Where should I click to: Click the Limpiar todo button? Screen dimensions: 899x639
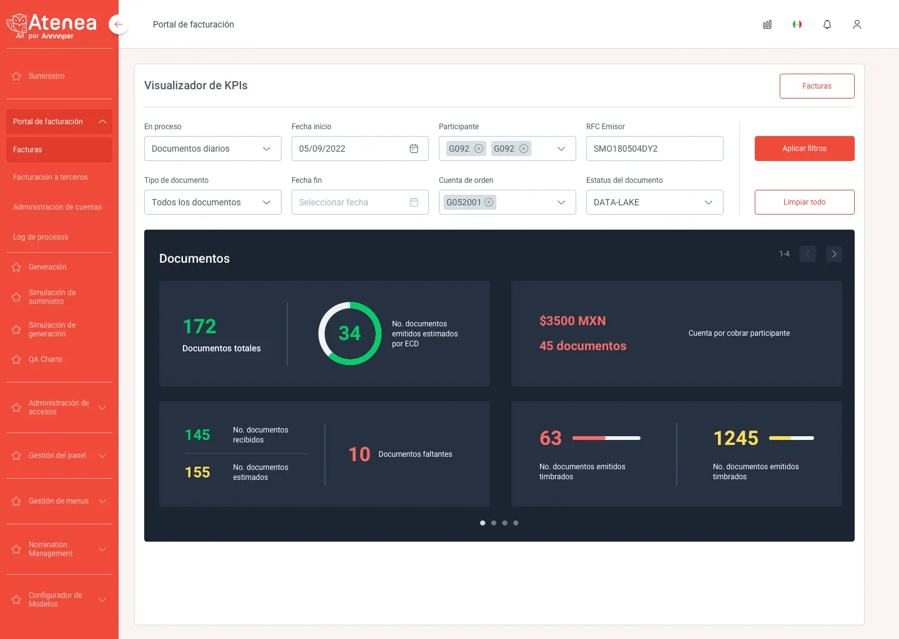click(x=804, y=202)
